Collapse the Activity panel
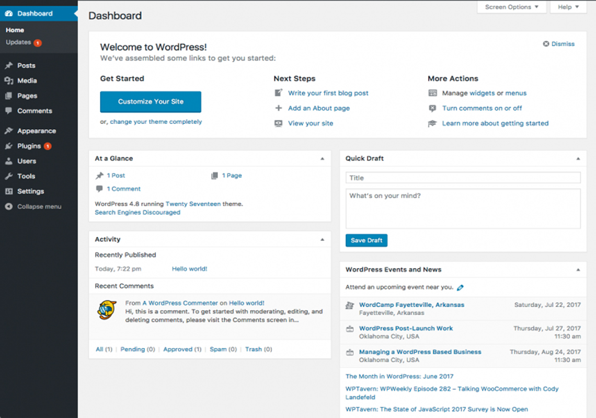 [x=323, y=239]
